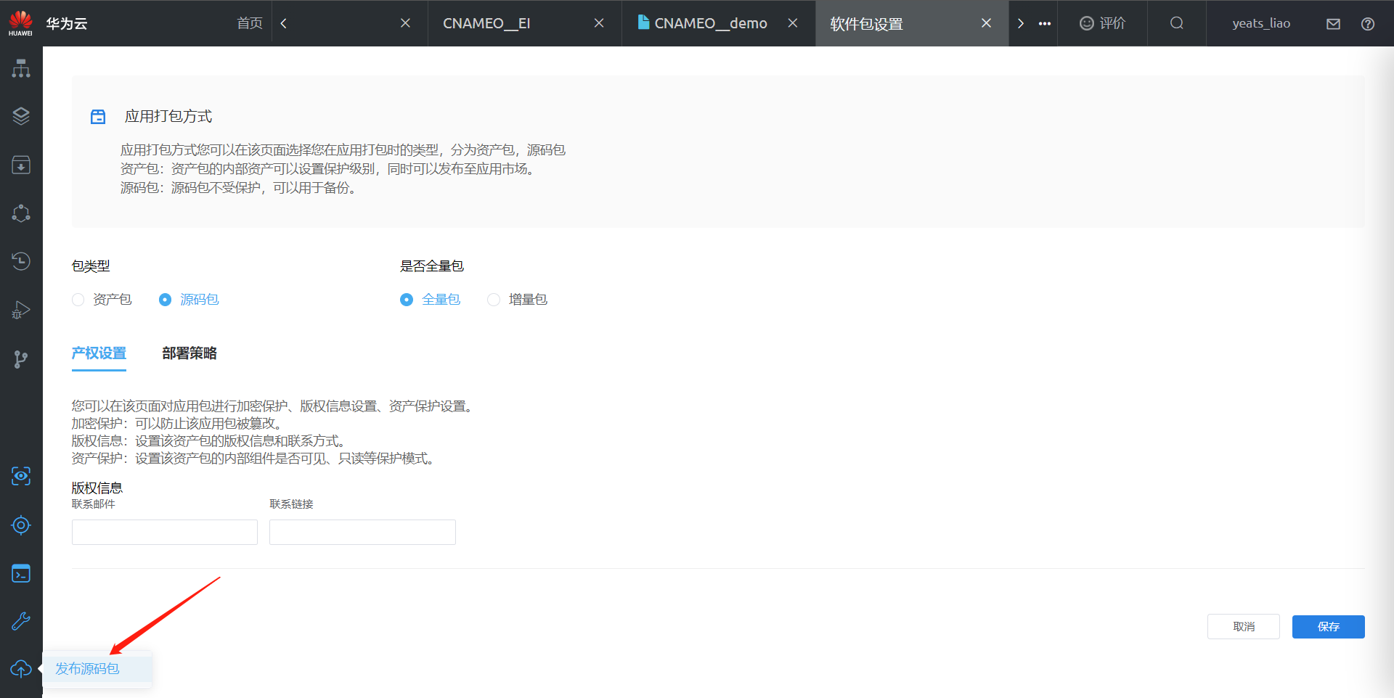1394x698 pixels.
Task: Open the connected nodes sidebar icon
Action: coord(21,213)
